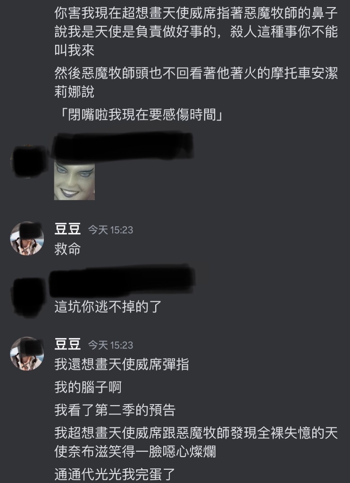
Task: Select the 「閉嘴啦我現在要感傷時間」 message
Action: 140,115
